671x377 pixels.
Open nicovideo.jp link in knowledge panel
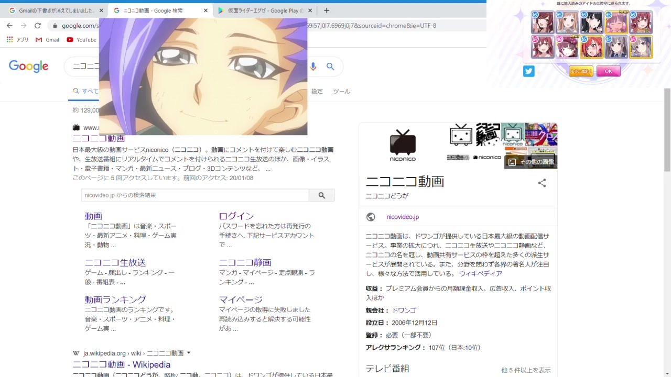[x=403, y=217]
